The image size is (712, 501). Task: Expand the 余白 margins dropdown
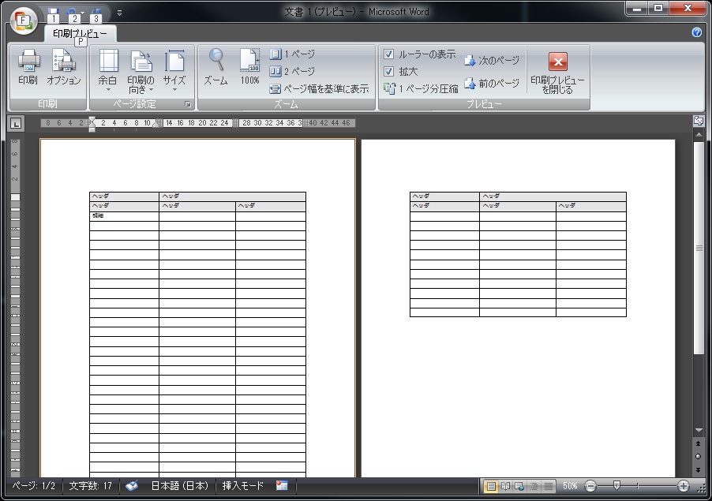[x=107, y=73]
